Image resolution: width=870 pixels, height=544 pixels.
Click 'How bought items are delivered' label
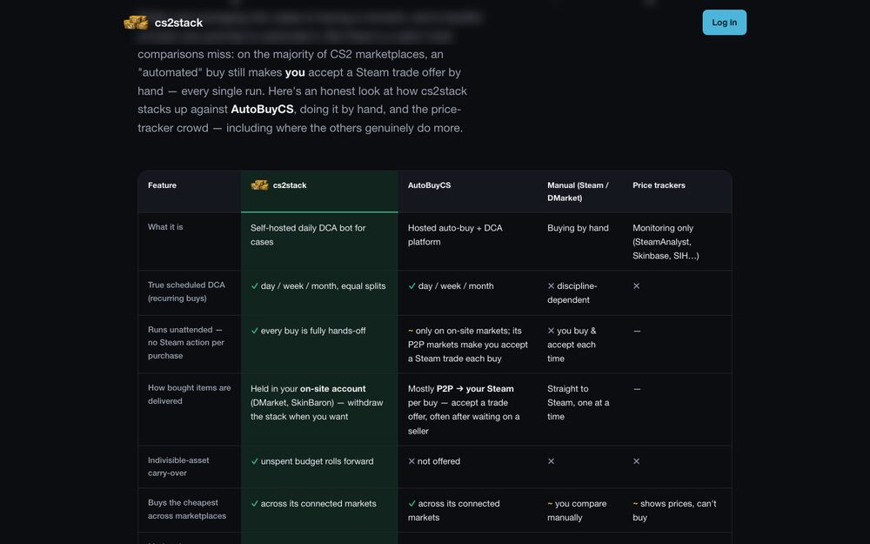point(189,394)
